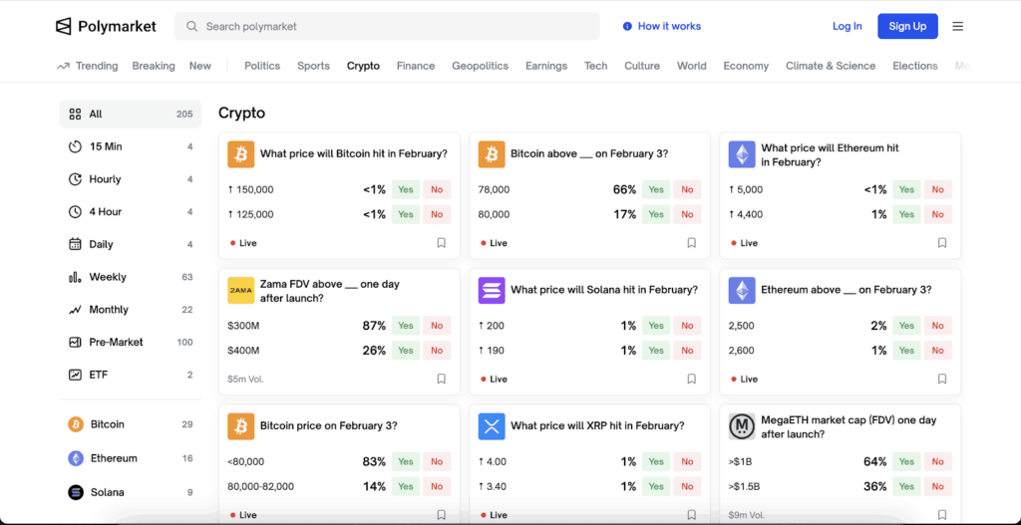Image resolution: width=1021 pixels, height=525 pixels.
Task: Click the Pre-Market filter icon
Action: pos(75,342)
